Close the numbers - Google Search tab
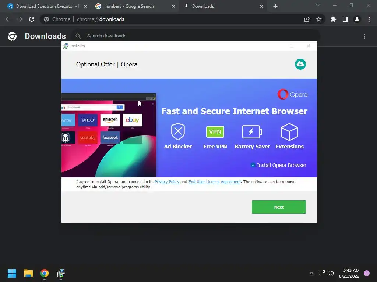 [x=173, y=6]
